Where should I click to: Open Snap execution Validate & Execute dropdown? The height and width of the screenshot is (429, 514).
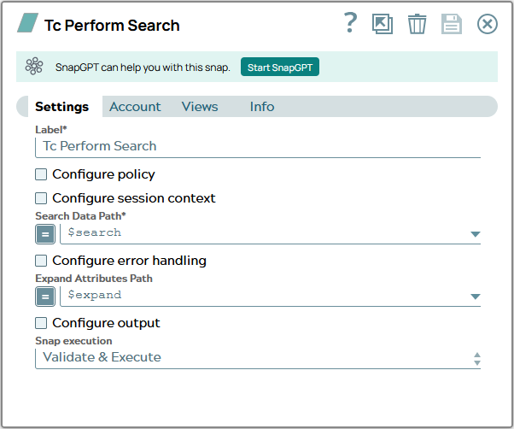tap(258, 358)
